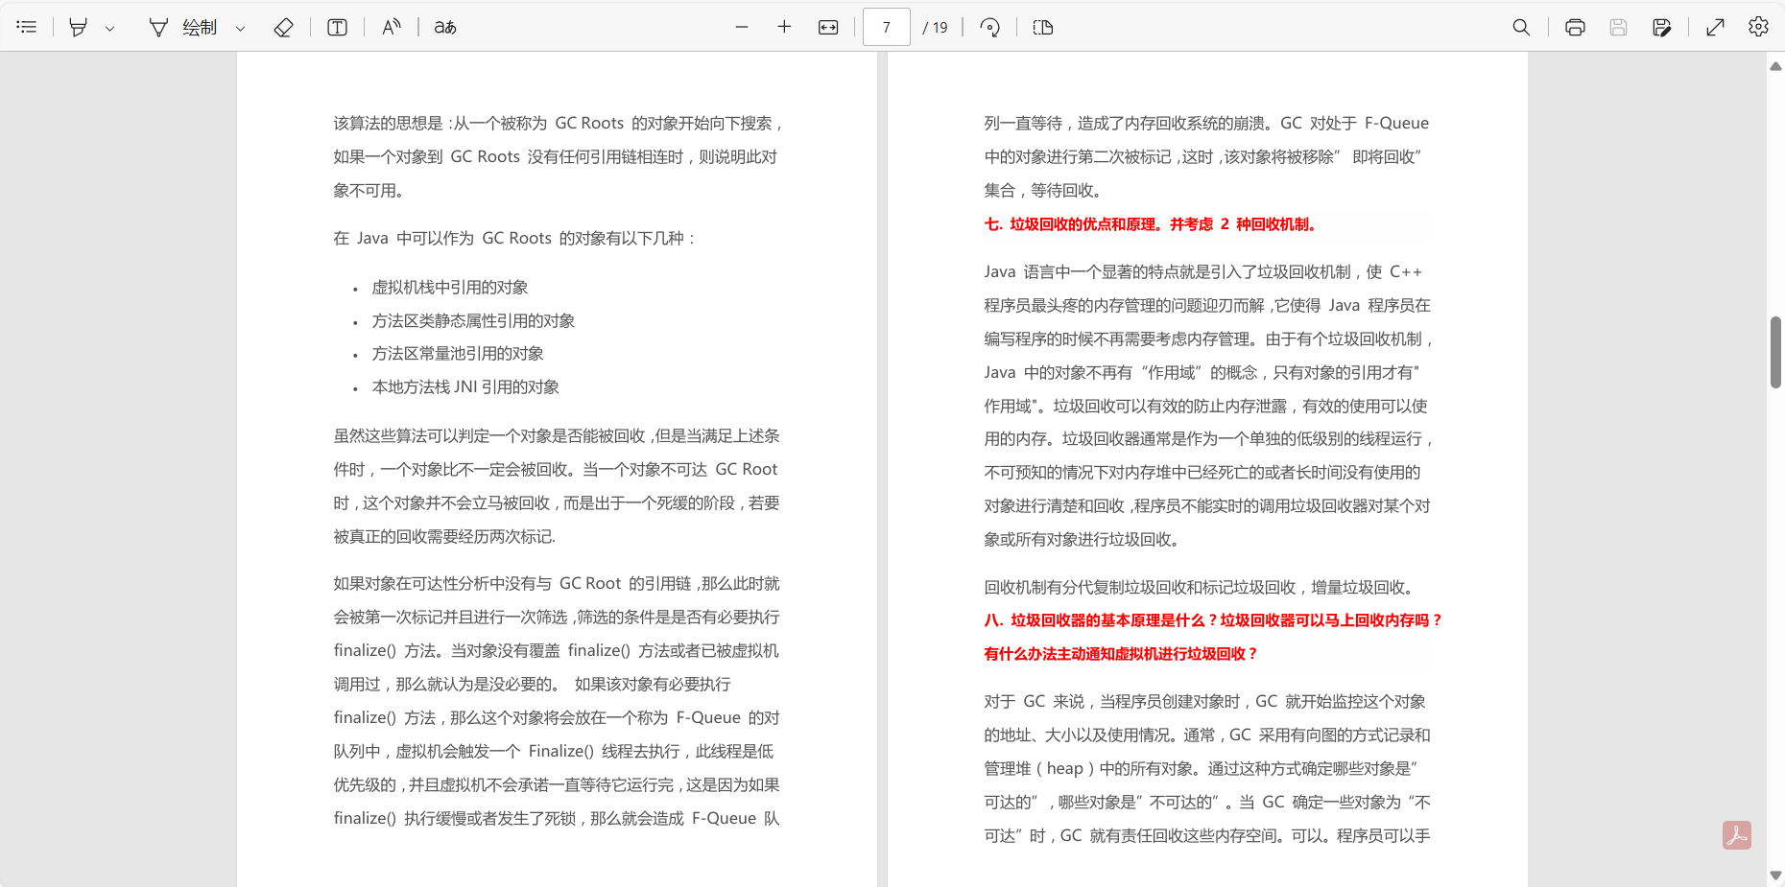The height and width of the screenshot is (887, 1785).
Task: Open the highlighter color dropdown
Action: [110, 27]
